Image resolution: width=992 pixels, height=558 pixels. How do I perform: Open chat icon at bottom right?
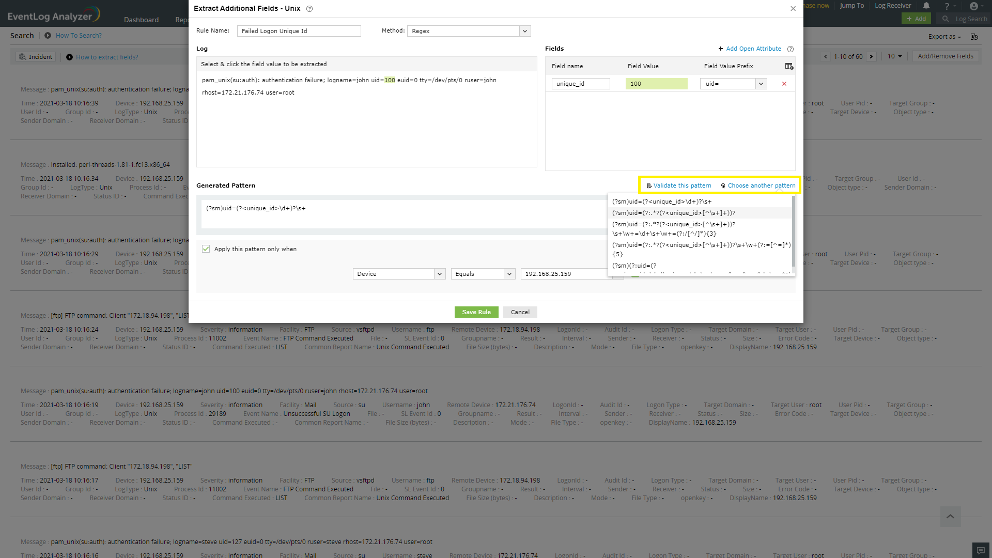[x=981, y=550]
